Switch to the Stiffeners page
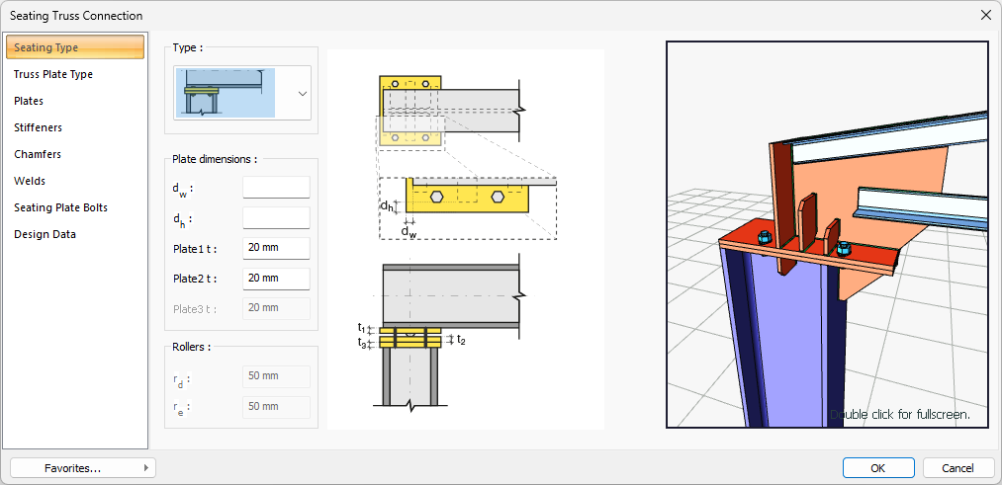The width and height of the screenshot is (1002, 485). [38, 127]
